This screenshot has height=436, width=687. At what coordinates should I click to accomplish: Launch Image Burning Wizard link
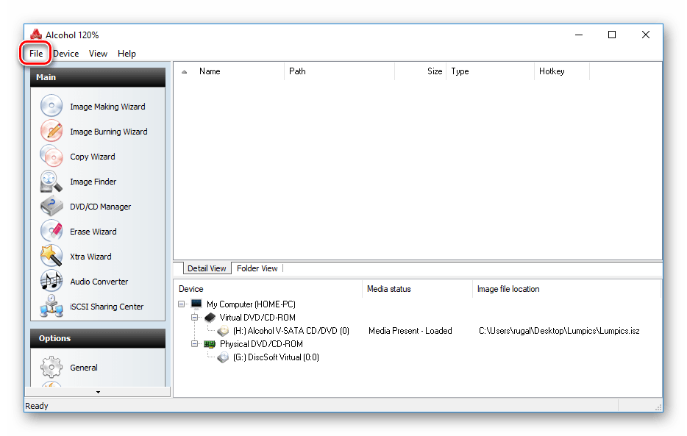(109, 132)
